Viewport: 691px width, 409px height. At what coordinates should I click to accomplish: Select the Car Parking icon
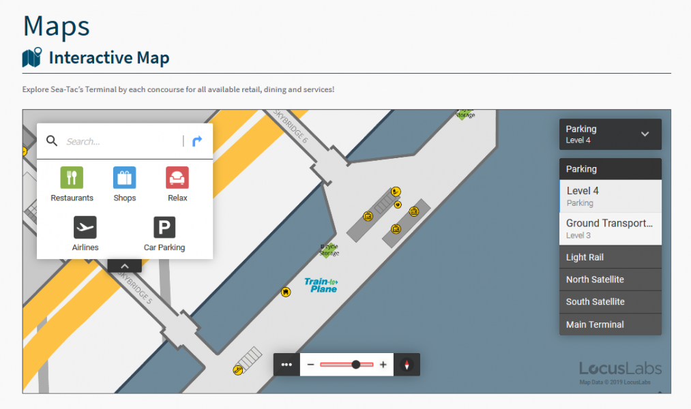pyautogui.click(x=164, y=228)
